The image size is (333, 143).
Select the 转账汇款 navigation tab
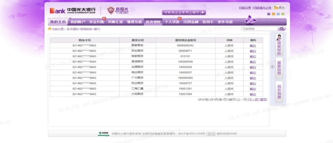[115, 22]
